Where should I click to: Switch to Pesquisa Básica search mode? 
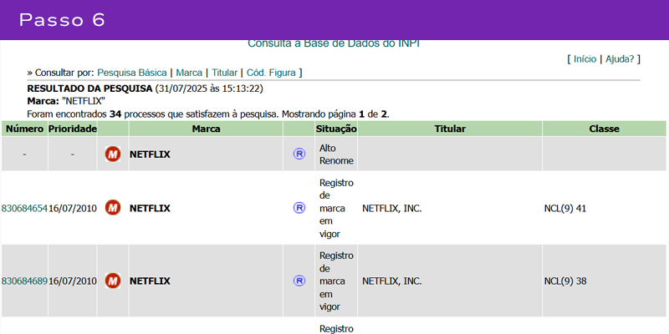132,73
